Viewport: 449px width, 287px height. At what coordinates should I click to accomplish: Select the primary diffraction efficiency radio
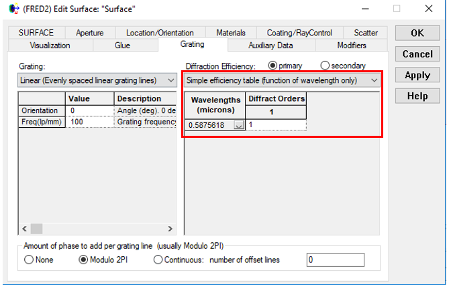[273, 66]
